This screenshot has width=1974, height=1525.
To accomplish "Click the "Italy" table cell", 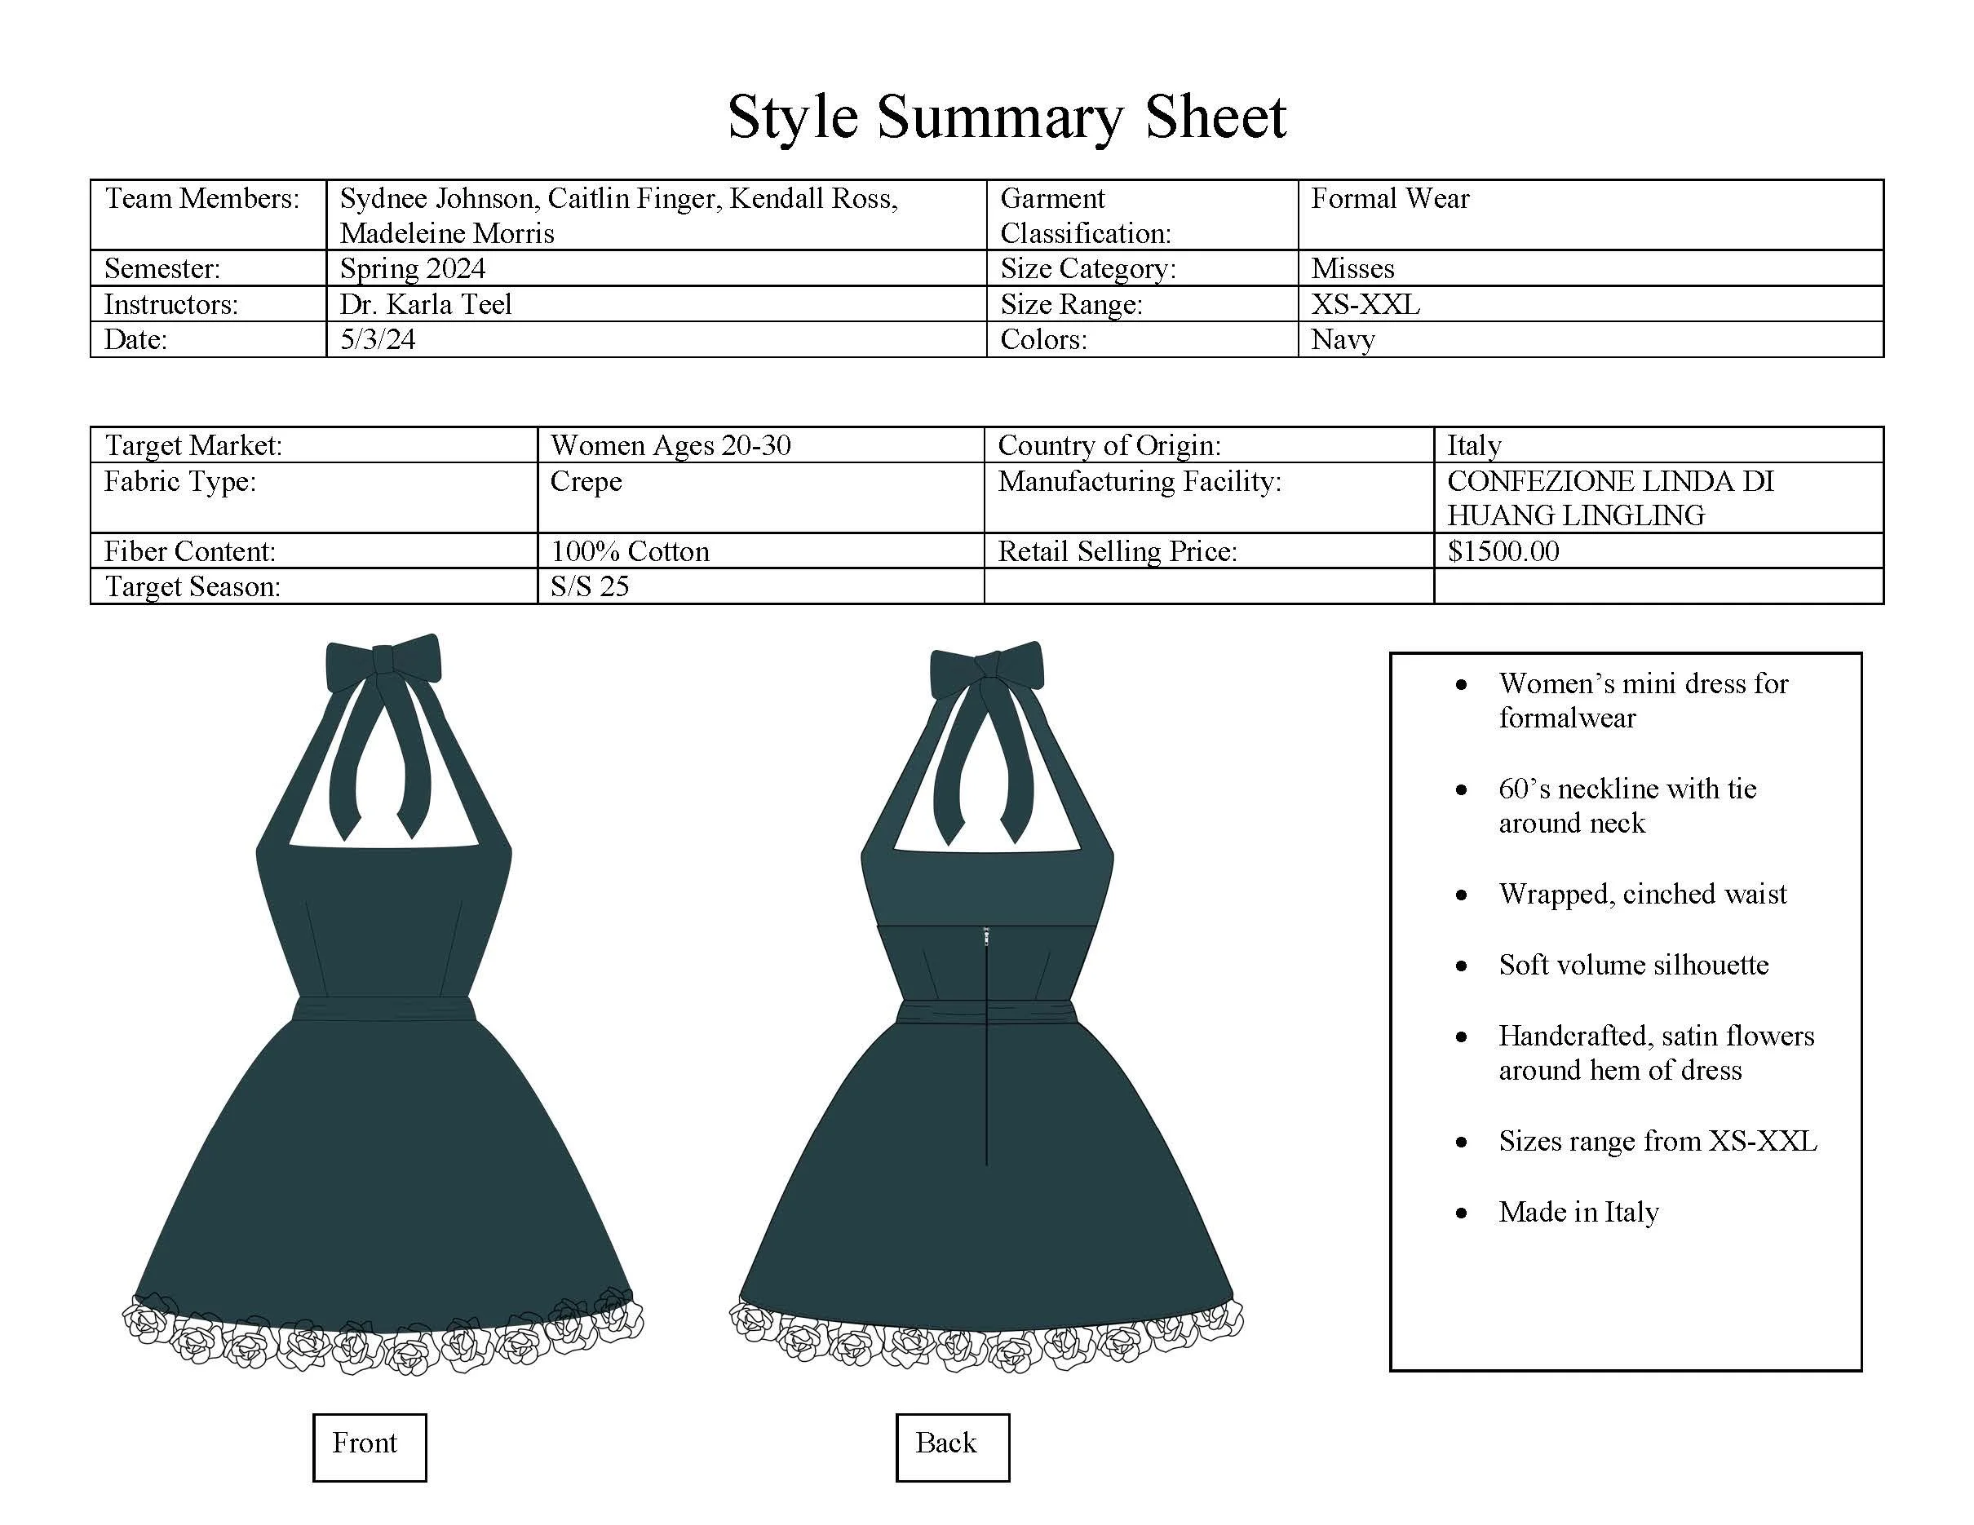I will click(x=1658, y=445).
